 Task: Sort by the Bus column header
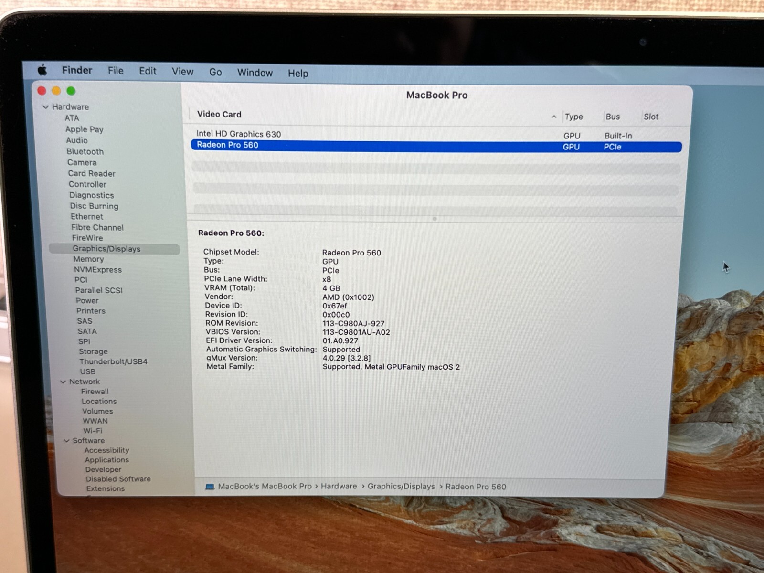tap(613, 117)
